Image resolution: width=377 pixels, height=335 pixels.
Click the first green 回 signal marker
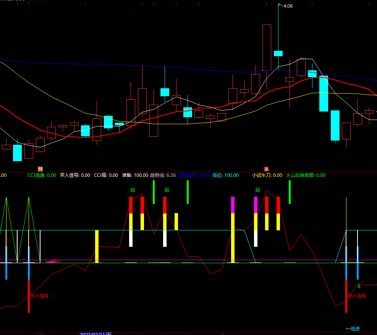pos(133,190)
